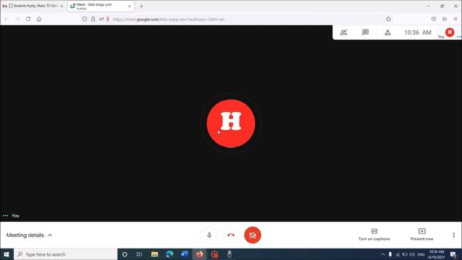
Task: Go forward in browser history
Action: pos(17,19)
